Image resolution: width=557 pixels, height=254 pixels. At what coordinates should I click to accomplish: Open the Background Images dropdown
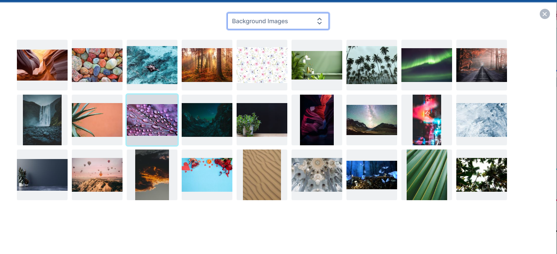pos(278,21)
